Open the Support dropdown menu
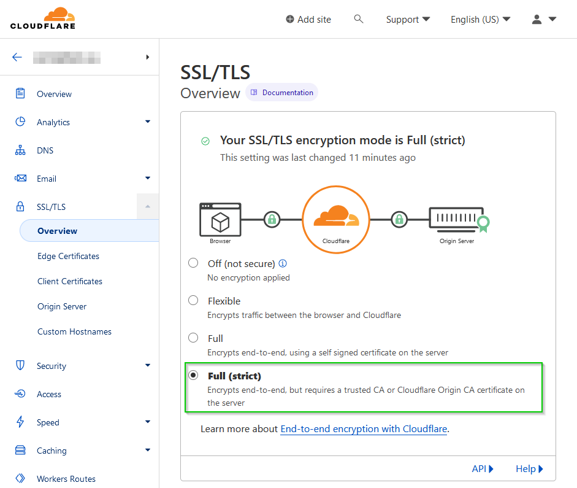Image resolution: width=577 pixels, height=488 pixels. click(x=408, y=20)
